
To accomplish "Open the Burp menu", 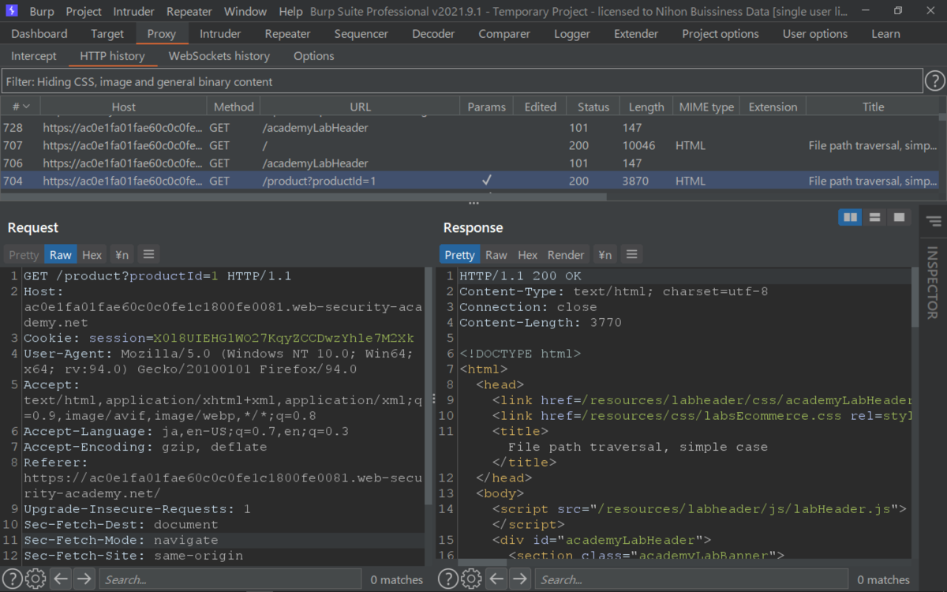I will [42, 12].
